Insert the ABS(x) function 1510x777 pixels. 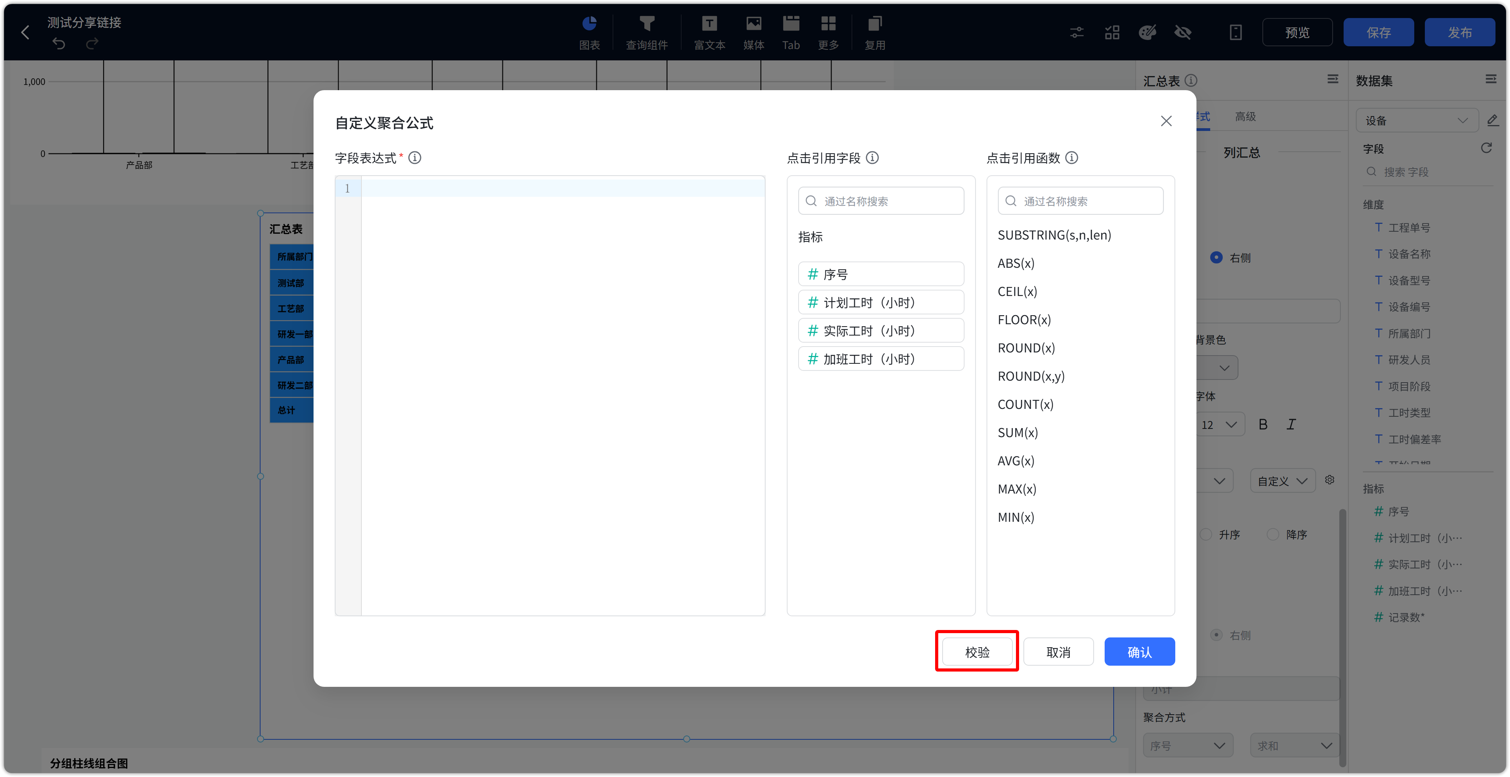(1015, 263)
